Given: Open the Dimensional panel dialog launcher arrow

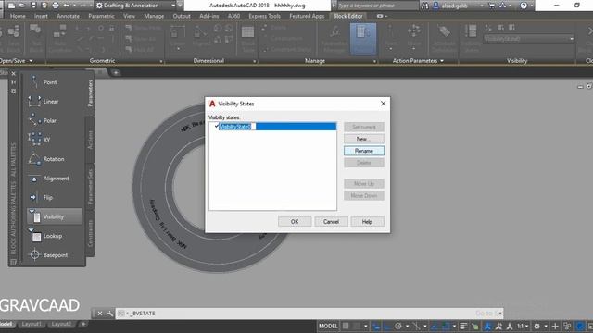Looking at the screenshot, I should tap(255, 61).
